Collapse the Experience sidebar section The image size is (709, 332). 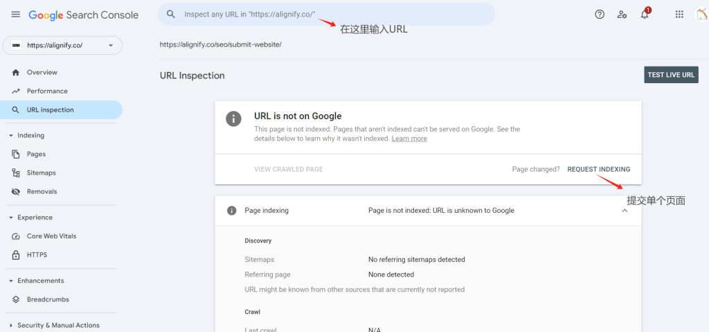(11, 218)
